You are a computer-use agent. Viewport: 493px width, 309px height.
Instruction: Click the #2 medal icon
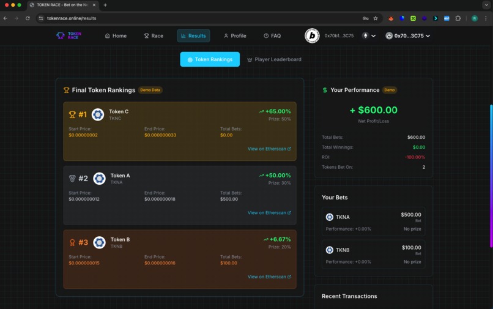point(72,179)
